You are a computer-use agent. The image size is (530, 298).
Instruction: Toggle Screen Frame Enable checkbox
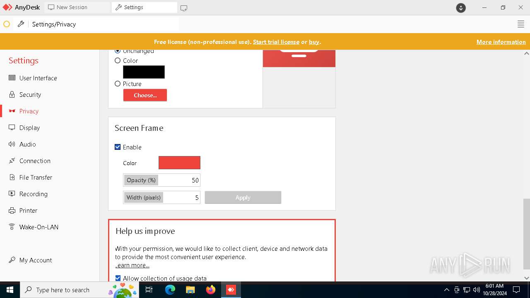point(118,147)
